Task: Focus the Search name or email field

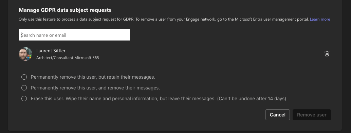Action: pyautogui.click(x=74, y=35)
